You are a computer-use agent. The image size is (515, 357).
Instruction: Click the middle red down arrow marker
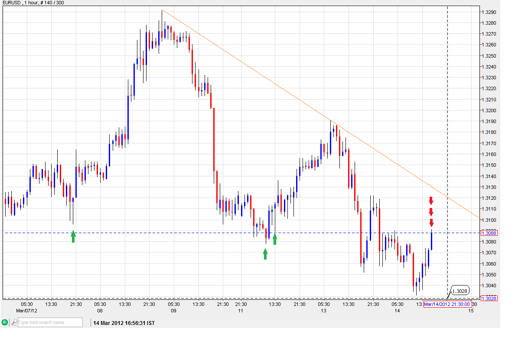tap(431, 212)
